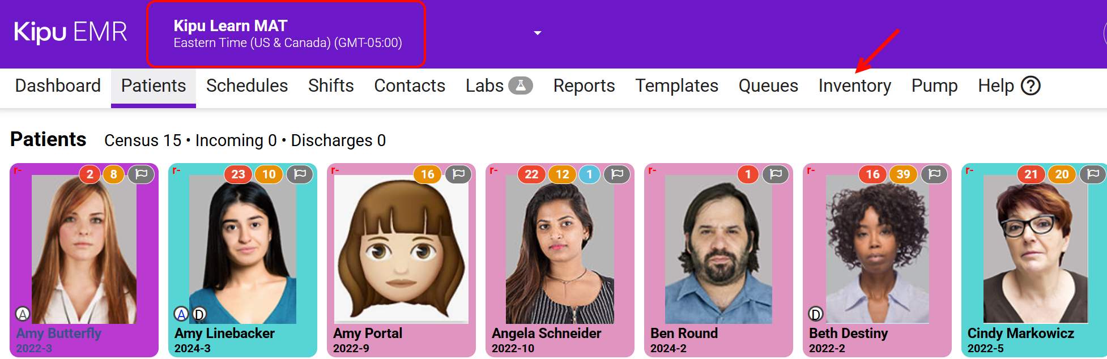The width and height of the screenshot is (1107, 359).
Task: Click the A circle icon on Amy Butterfly's card
Action: pyautogui.click(x=22, y=314)
